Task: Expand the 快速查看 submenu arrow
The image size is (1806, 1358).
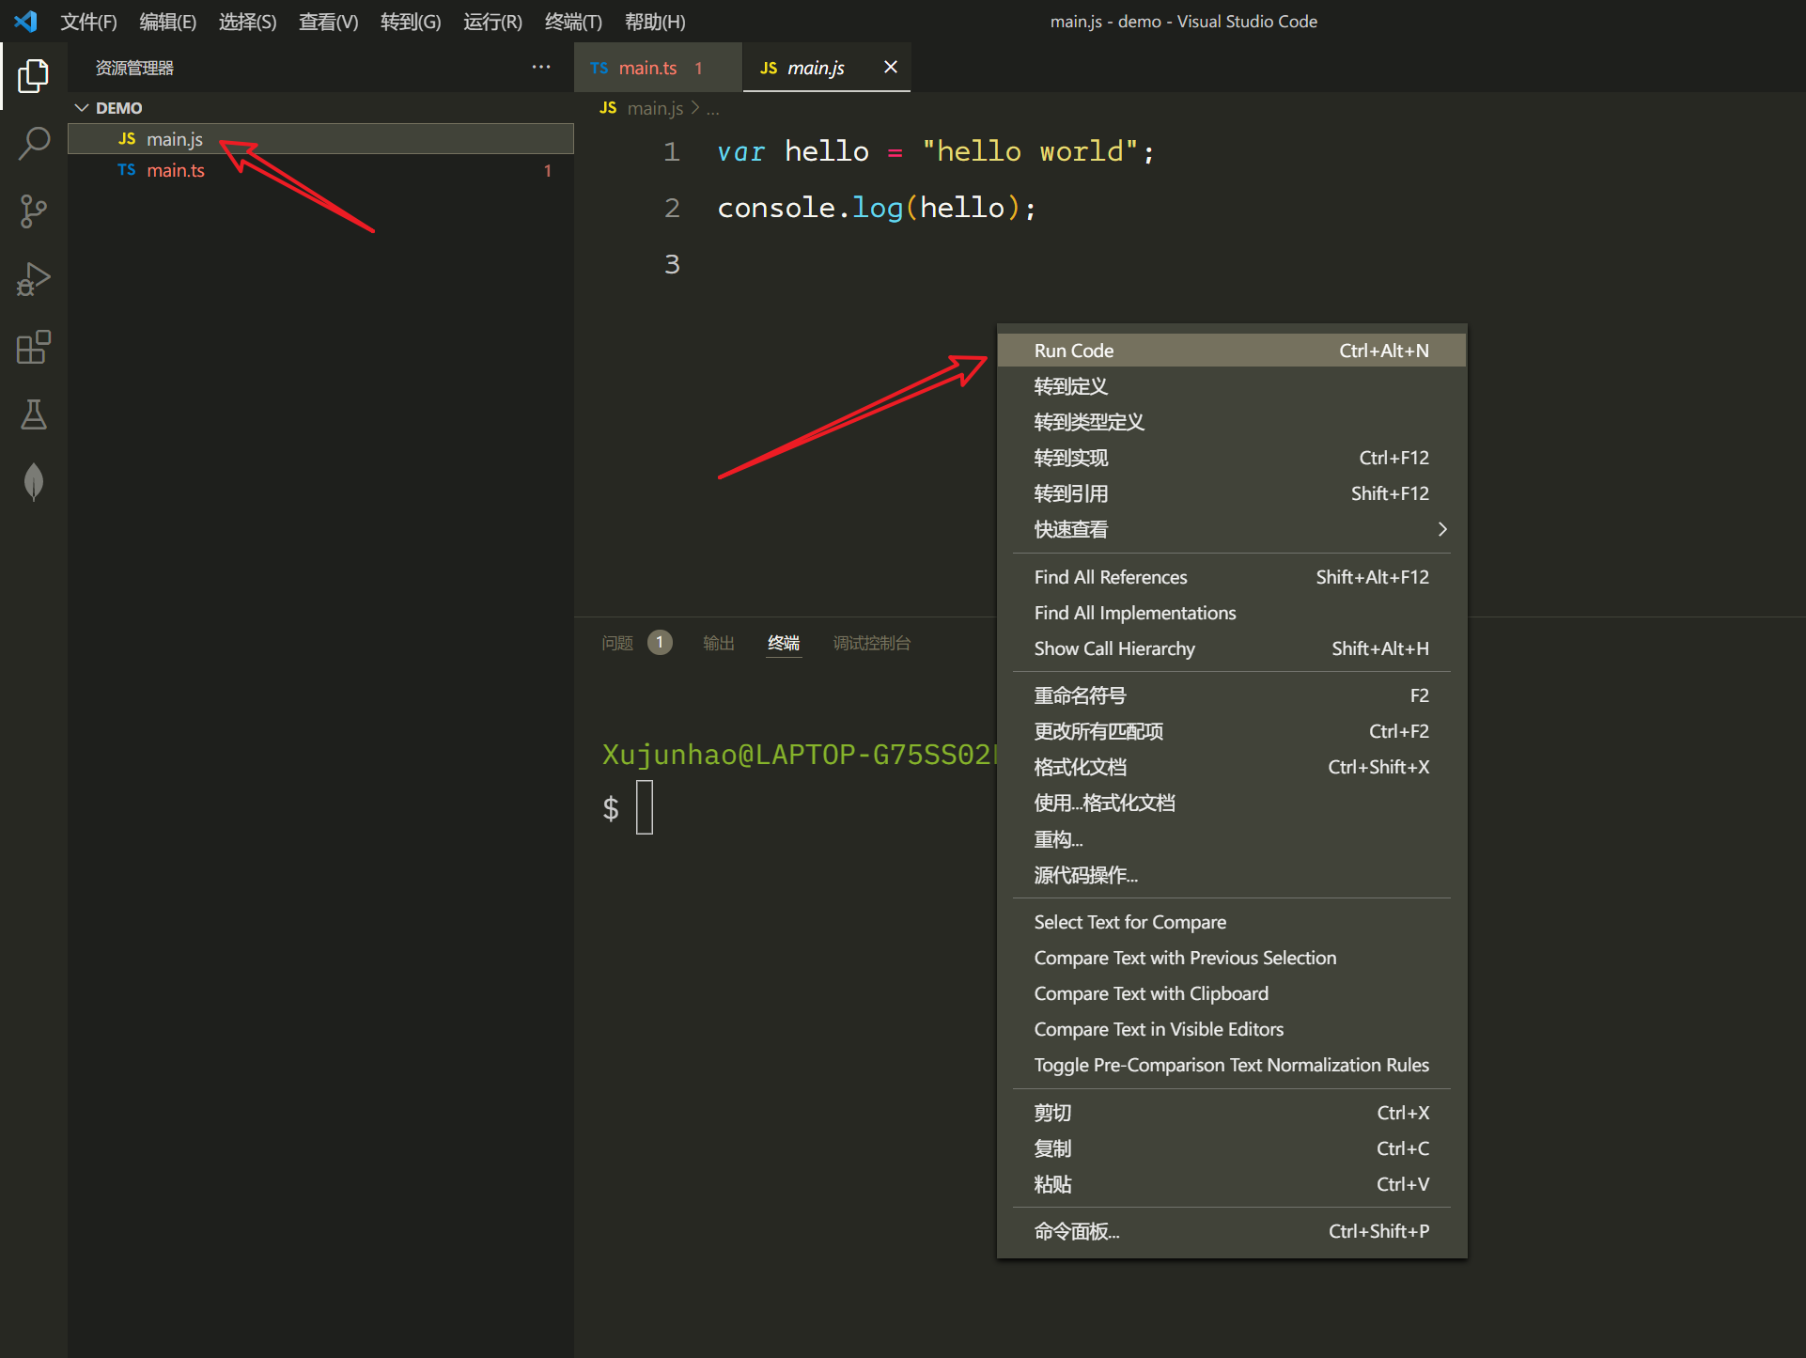Action: tap(1442, 529)
